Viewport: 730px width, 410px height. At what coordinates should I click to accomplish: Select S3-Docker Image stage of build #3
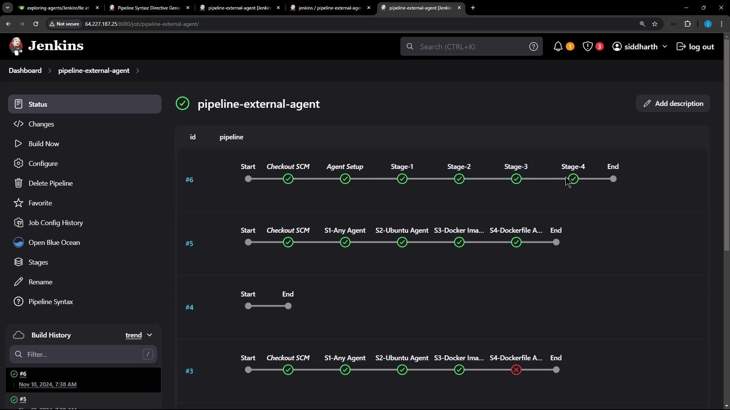click(459, 370)
